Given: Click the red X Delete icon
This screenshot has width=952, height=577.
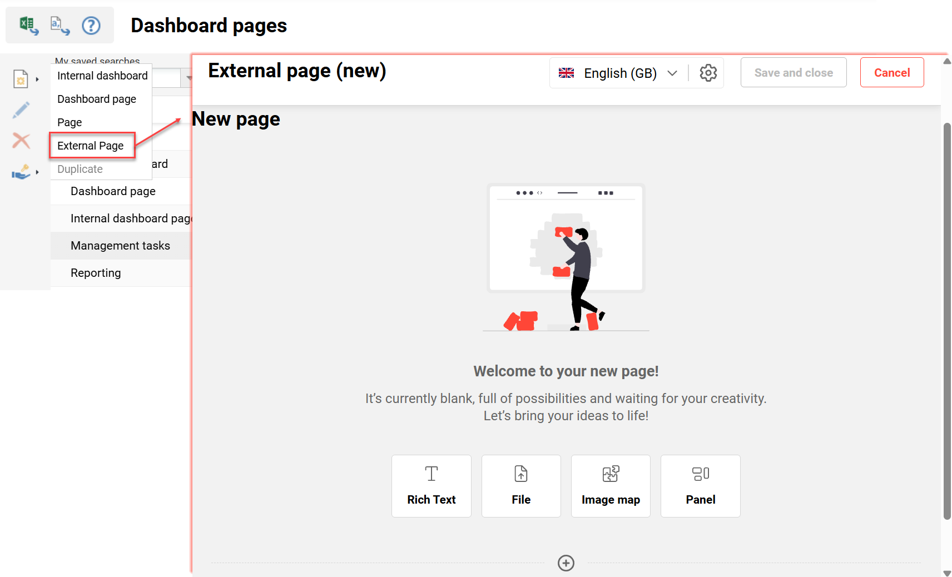Looking at the screenshot, I should tap(21, 141).
